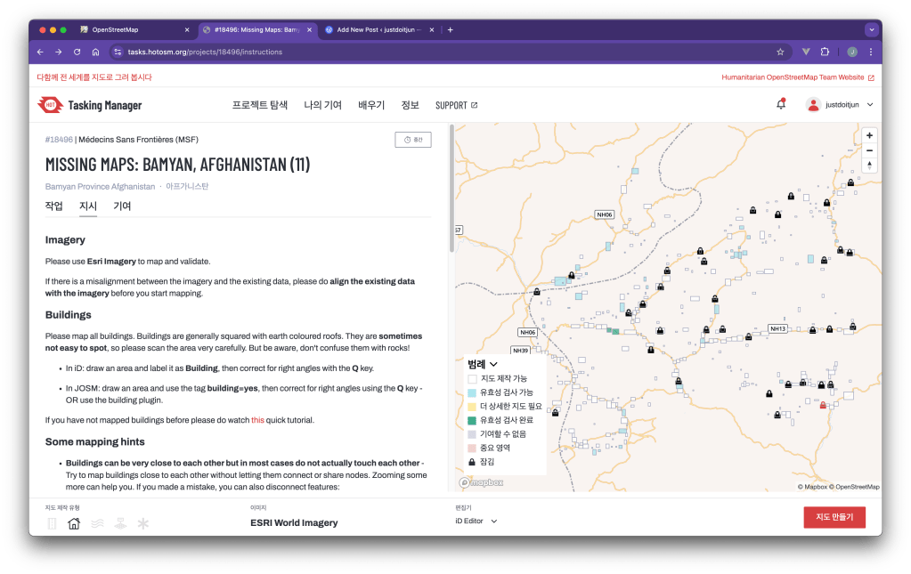Zoom in on the task map
The width and height of the screenshot is (911, 574).
coord(869,135)
